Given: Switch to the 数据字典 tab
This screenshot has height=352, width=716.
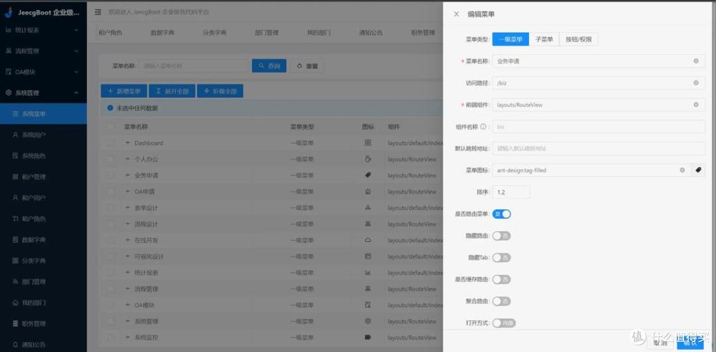Looking at the screenshot, I should (x=162, y=33).
